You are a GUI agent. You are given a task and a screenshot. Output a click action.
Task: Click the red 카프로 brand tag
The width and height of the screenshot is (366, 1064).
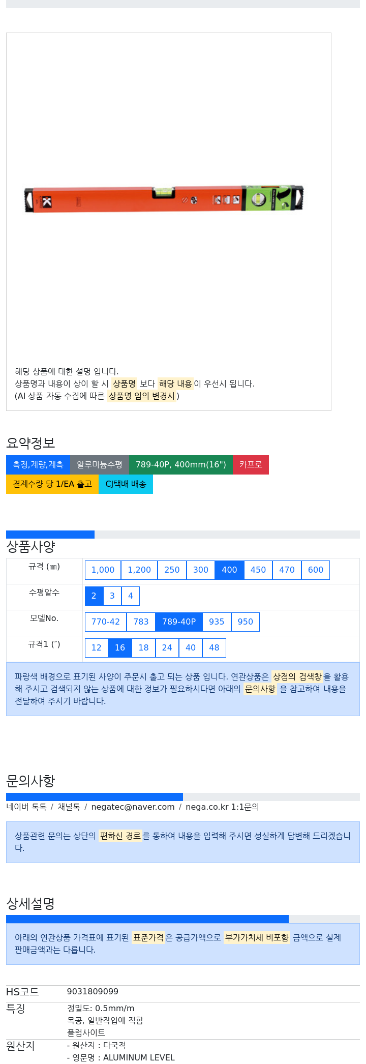251,464
